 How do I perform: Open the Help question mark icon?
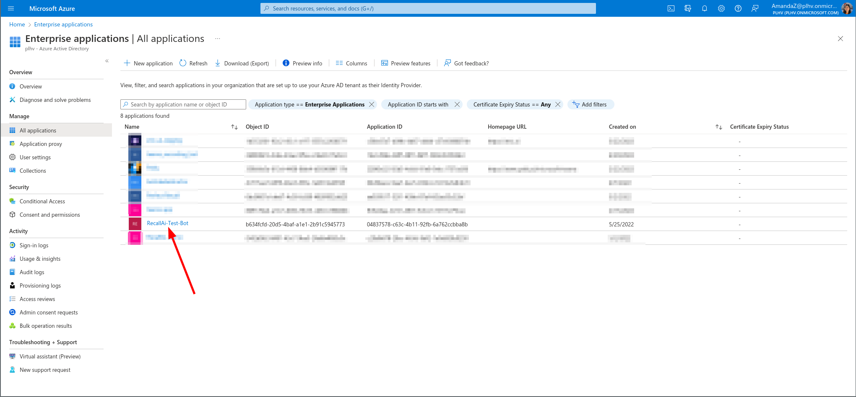click(x=738, y=8)
